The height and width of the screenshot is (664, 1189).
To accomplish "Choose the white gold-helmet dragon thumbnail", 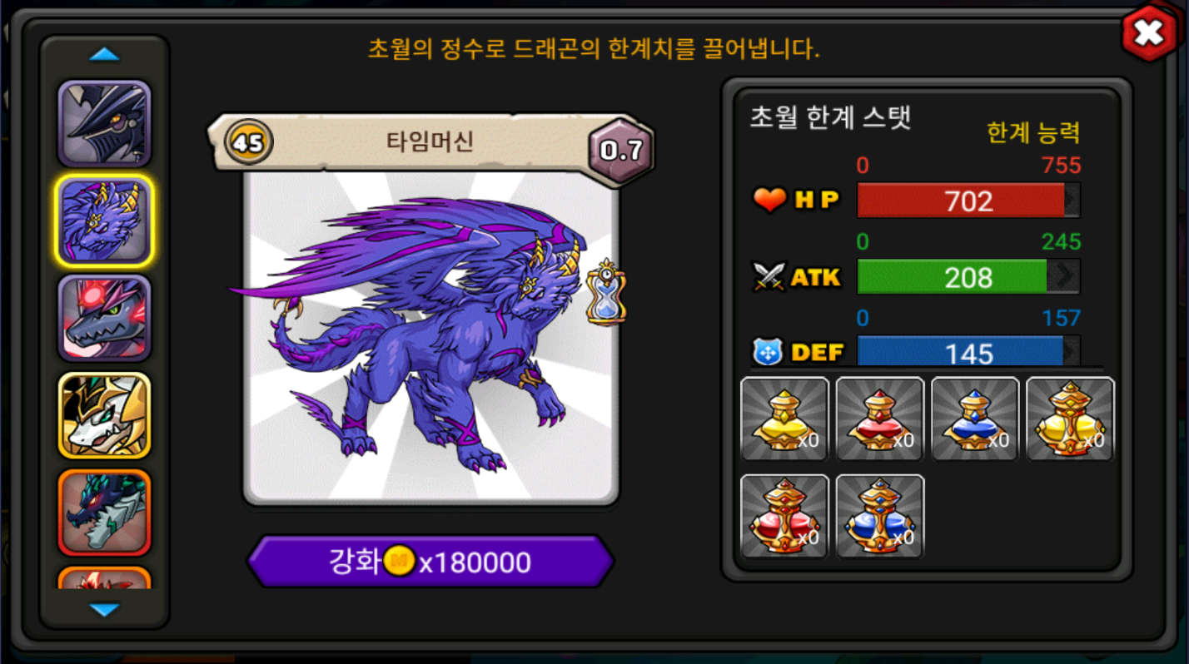I will [104, 415].
